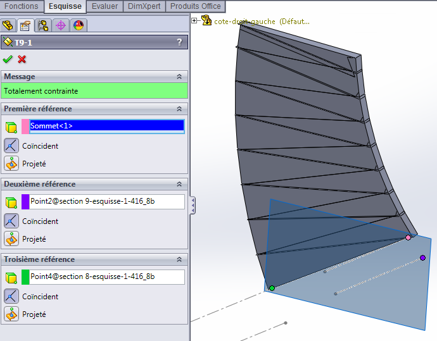Click the green third reference color swatch
This screenshot has width=437, height=341.
(x=25, y=277)
